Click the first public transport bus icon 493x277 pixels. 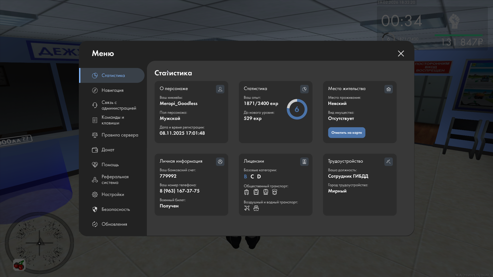tap(246, 192)
